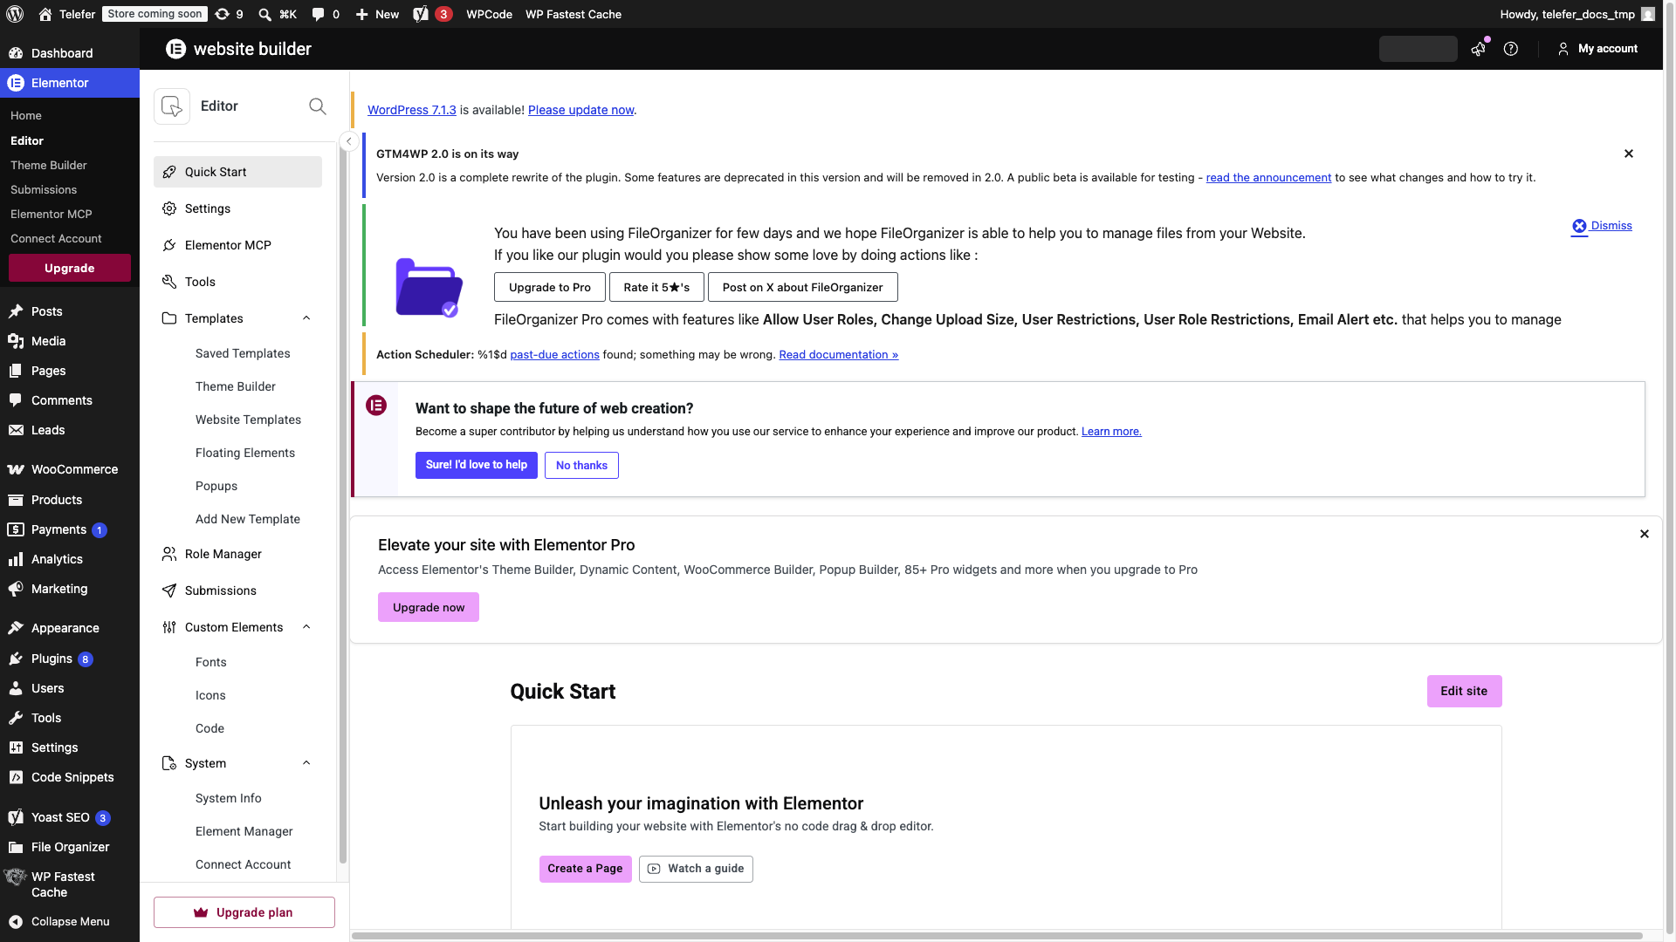Open Elementor MCP in the editor sidebar
1676x942 pixels.
(237, 245)
